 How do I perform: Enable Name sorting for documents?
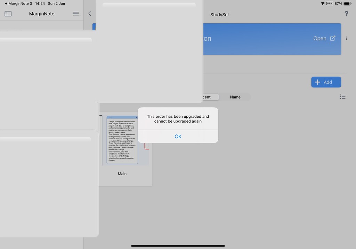[235, 97]
